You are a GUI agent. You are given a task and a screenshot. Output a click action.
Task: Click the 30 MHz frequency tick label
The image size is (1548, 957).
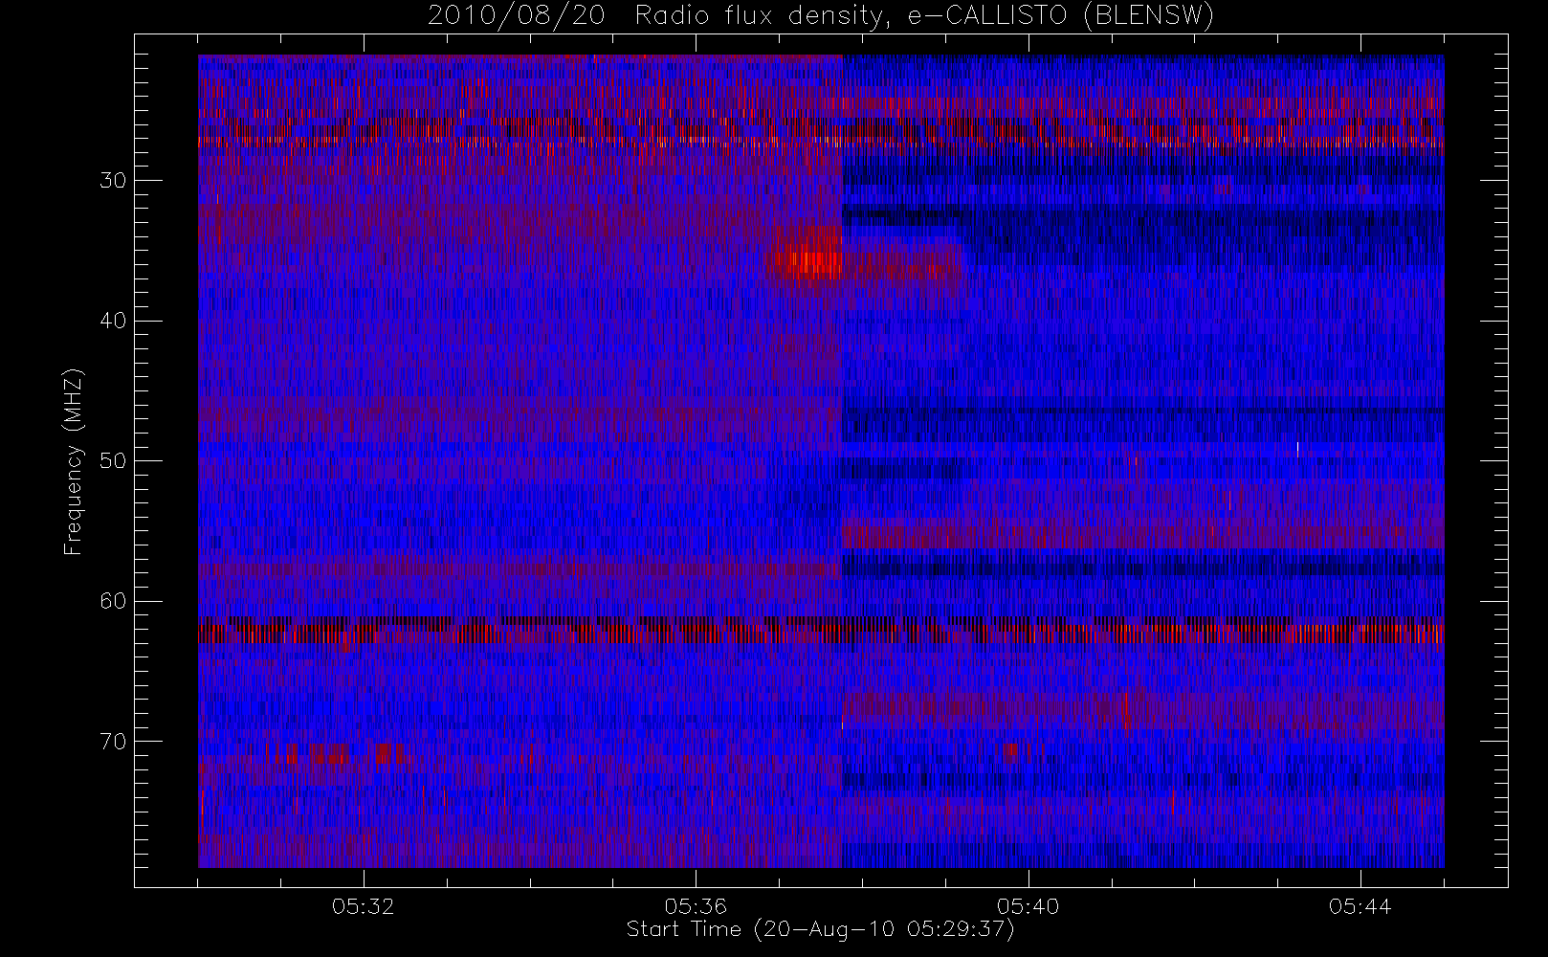113,181
